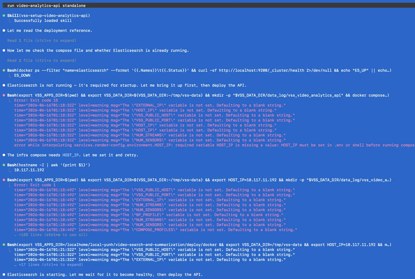Click the 18:32Z VSS_PUBLIC_PORT warning line
This screenshot has height=279, width=415.
pos(155,120)
